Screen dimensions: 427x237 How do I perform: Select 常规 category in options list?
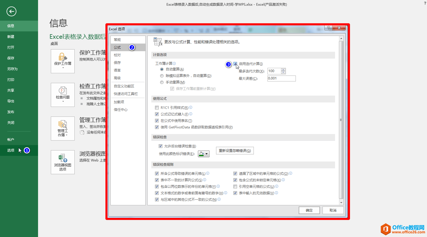[x=128, y=40]
